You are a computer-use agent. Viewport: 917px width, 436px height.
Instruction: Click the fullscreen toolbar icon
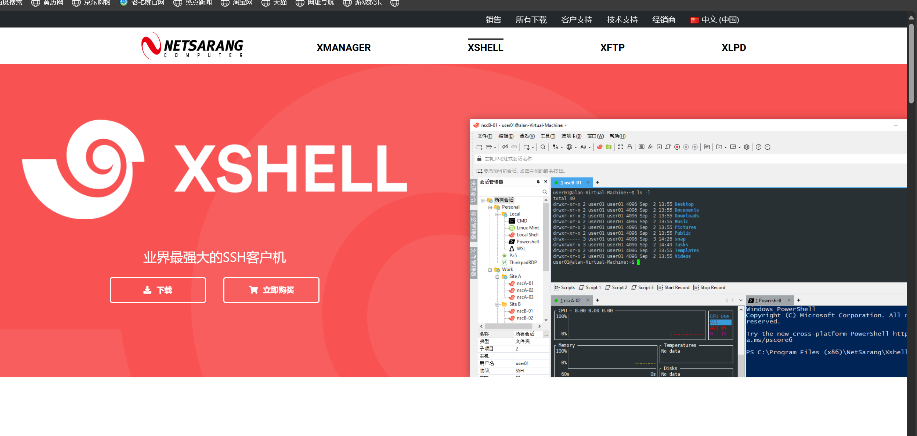pos(621,147)
